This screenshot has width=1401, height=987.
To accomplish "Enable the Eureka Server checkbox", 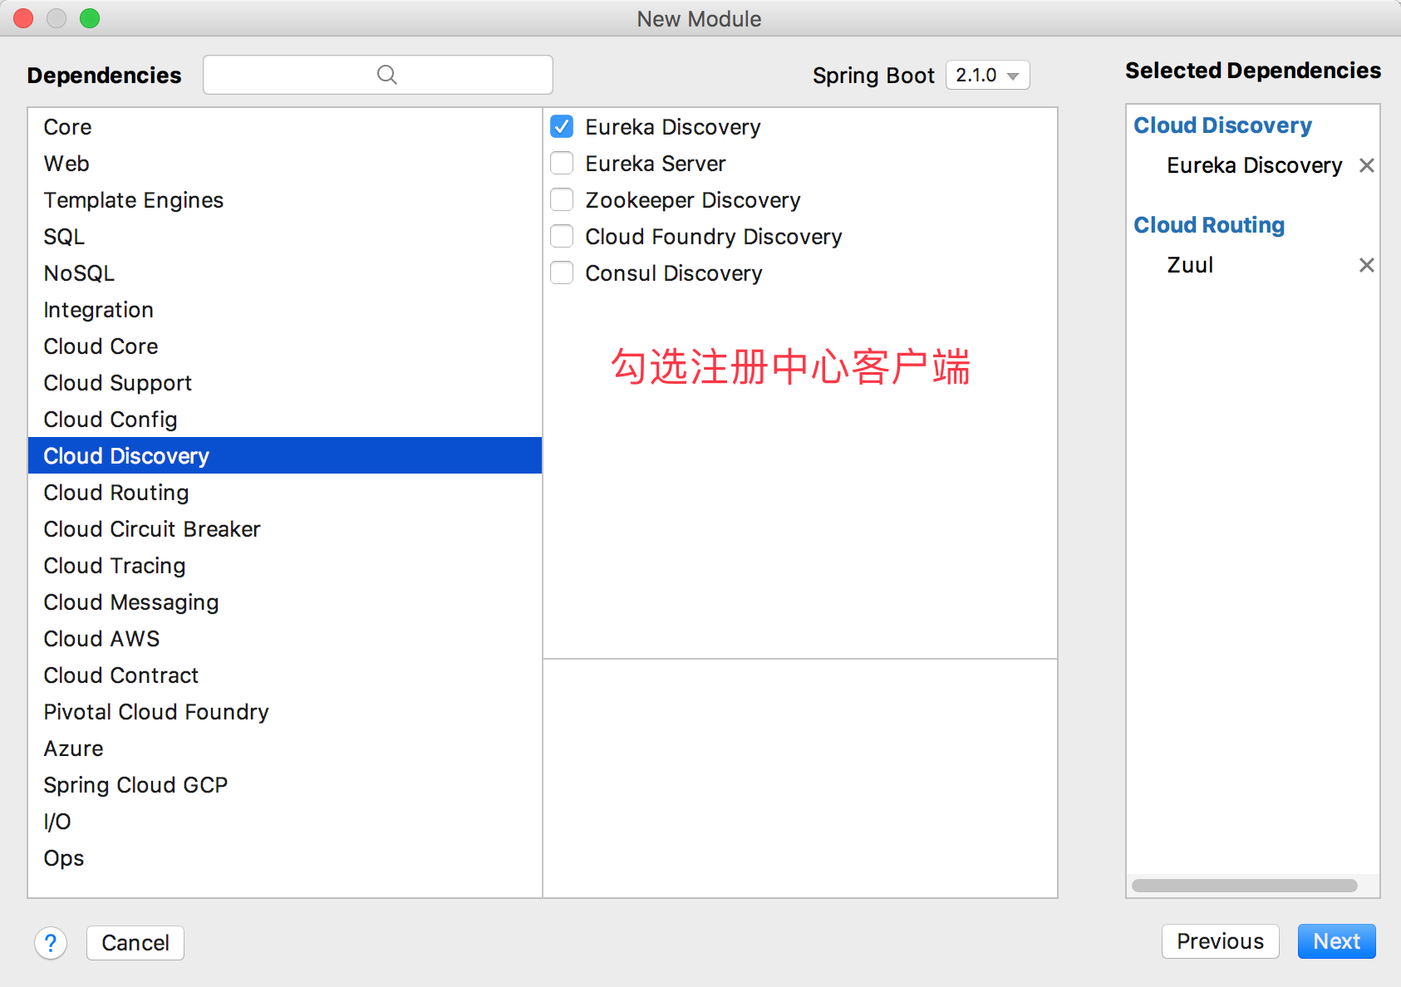I will [x=562, y=163].
